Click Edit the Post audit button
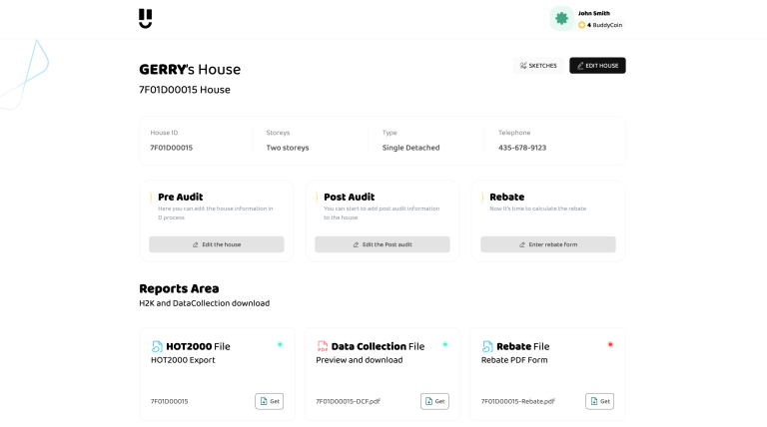The height and width of the screenshot is (427, 767). coord(383,244)
